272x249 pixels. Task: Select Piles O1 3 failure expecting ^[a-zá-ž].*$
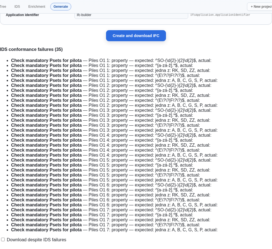[x=102, y=115]
